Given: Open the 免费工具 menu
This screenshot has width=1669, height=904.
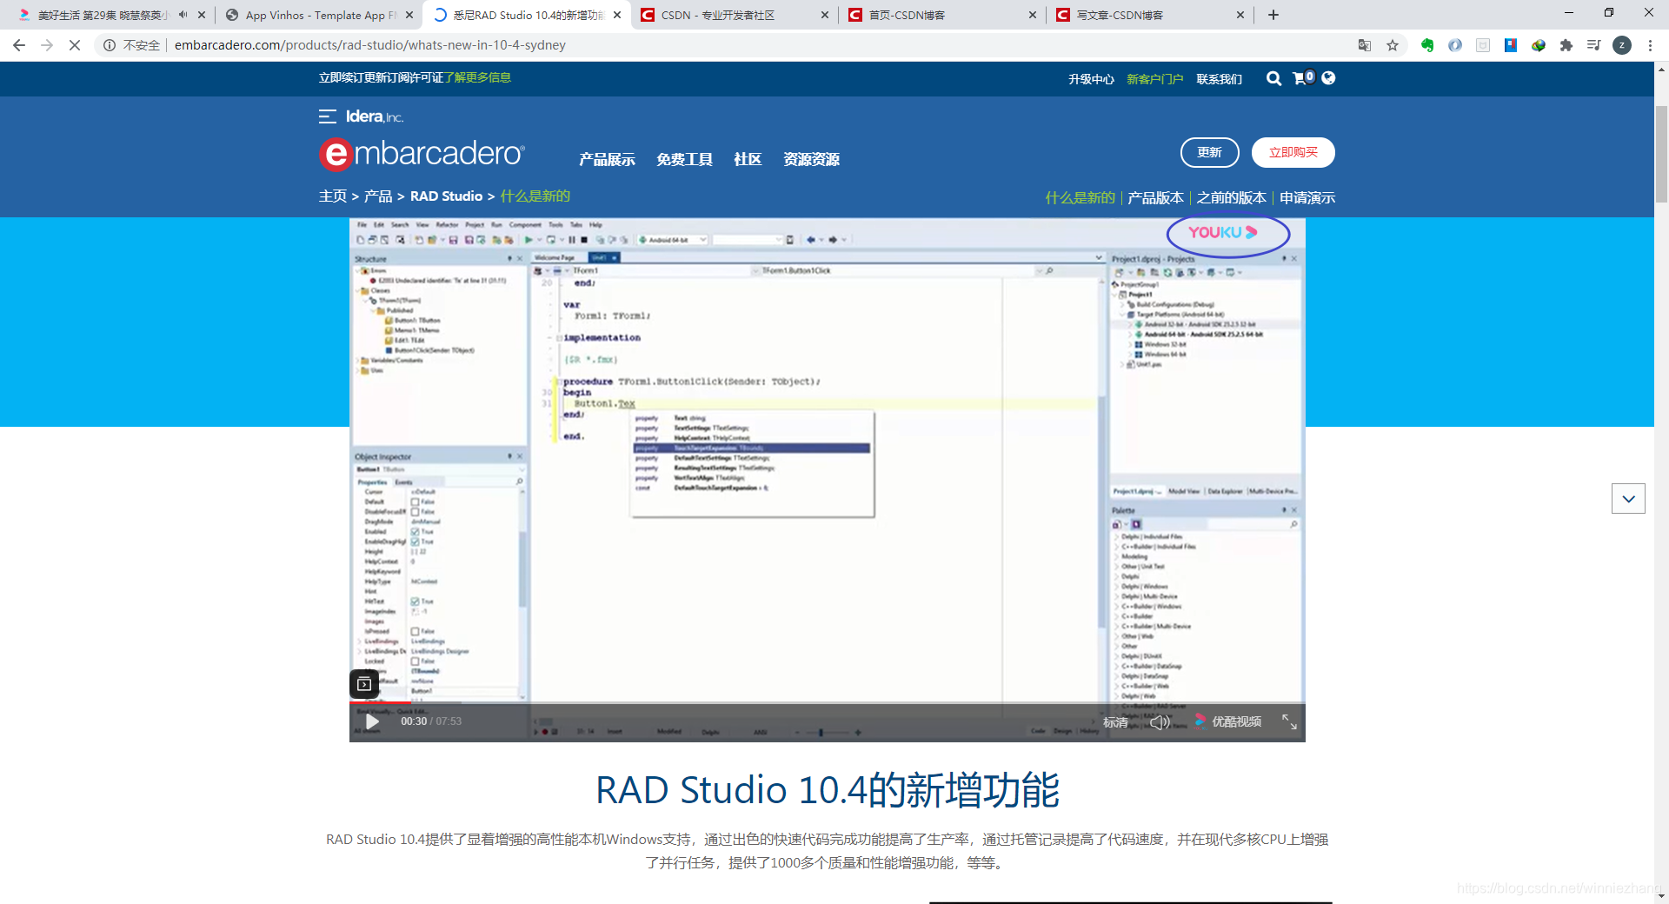Looking at the screenshot, I should (x=684, y=159).
